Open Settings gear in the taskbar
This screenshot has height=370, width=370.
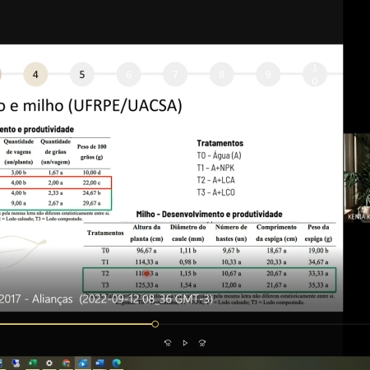pos(49,363)
